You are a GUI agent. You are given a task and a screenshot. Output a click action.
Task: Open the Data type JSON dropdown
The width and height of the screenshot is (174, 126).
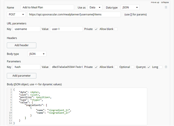(130, 7)
